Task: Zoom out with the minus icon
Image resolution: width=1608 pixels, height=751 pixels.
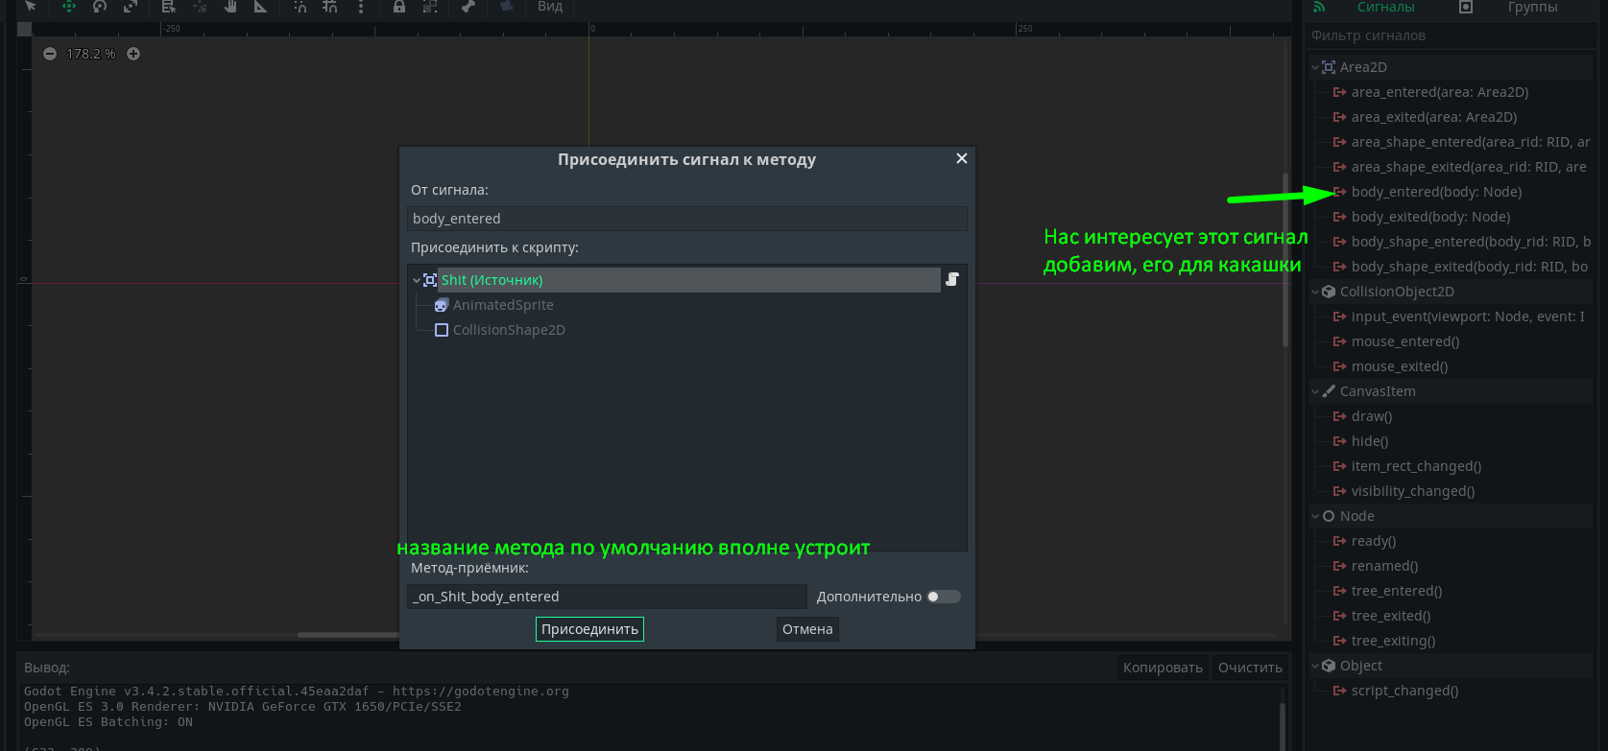Action: pos(50,54)
